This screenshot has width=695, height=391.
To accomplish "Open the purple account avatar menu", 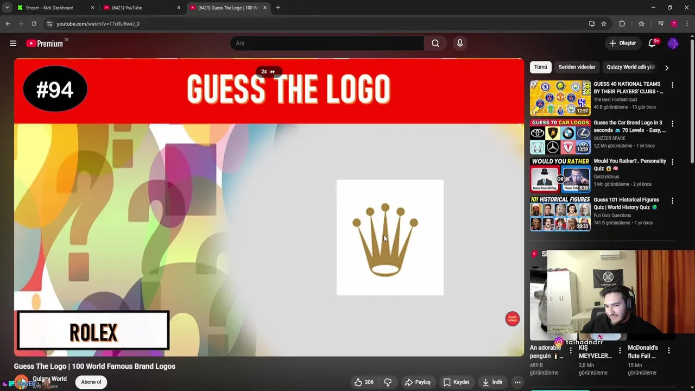I will [673, 43].
